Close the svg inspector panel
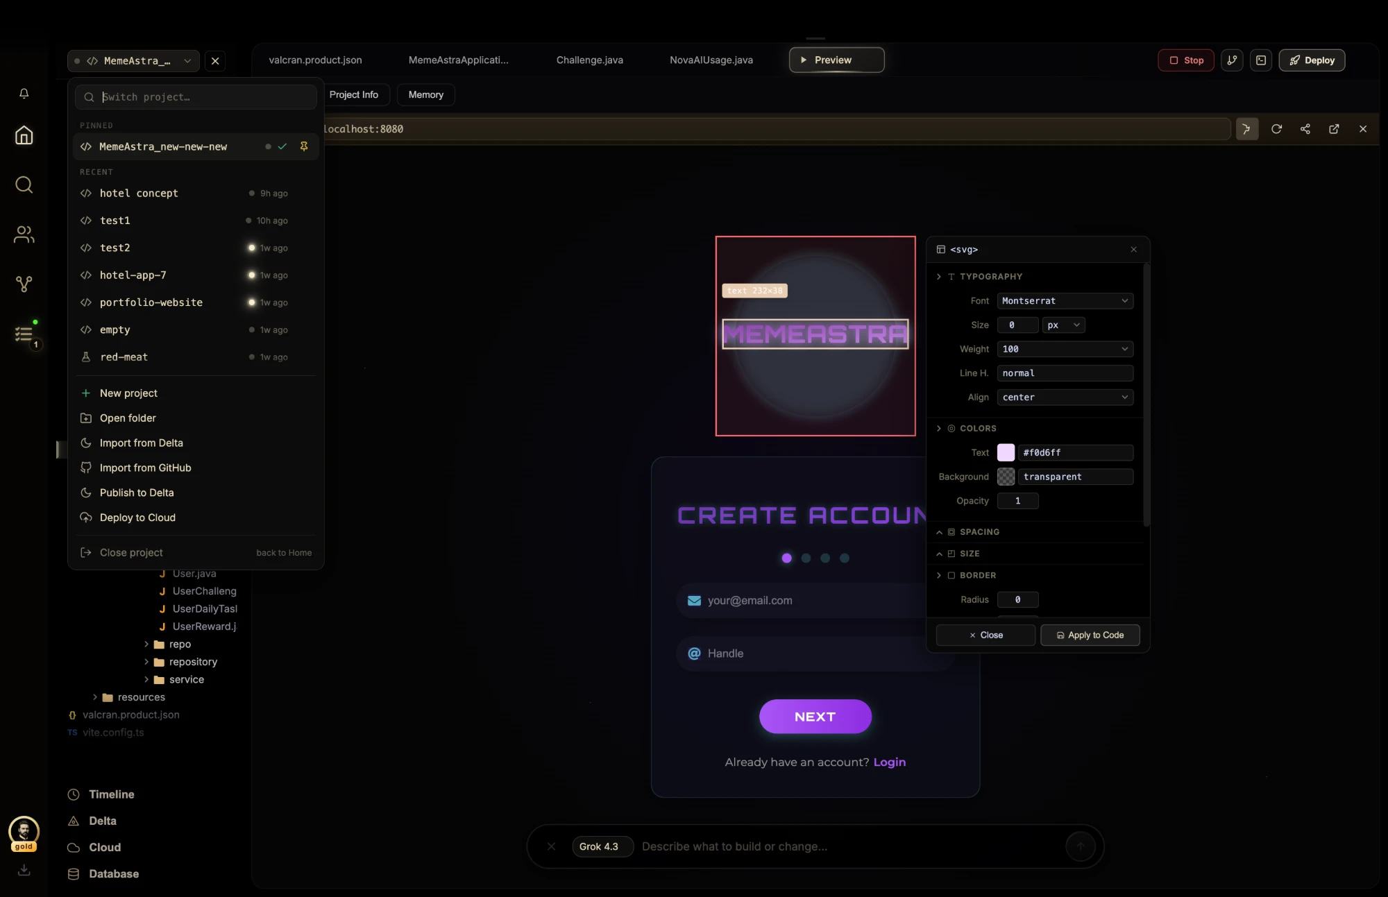The width and height of the screenshot is (1388, 897). click(1134, 250)
